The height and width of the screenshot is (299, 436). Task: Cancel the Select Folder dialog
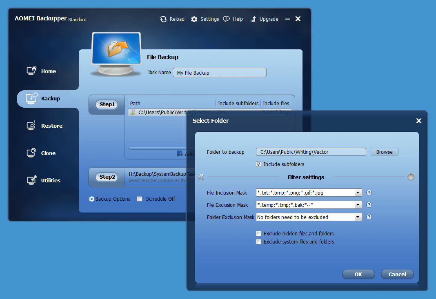[397, 274]
